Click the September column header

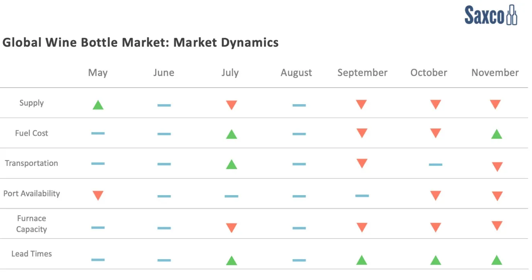pos(362,73)
